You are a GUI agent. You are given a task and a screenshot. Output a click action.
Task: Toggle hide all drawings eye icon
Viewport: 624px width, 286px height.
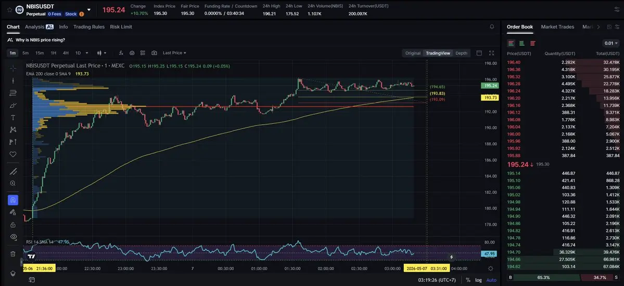pyautogui.click(x=12, y=237)
